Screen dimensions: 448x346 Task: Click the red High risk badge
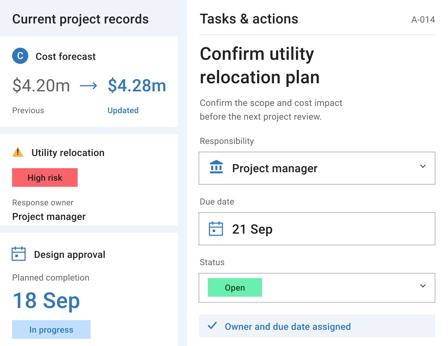point(45,177)
